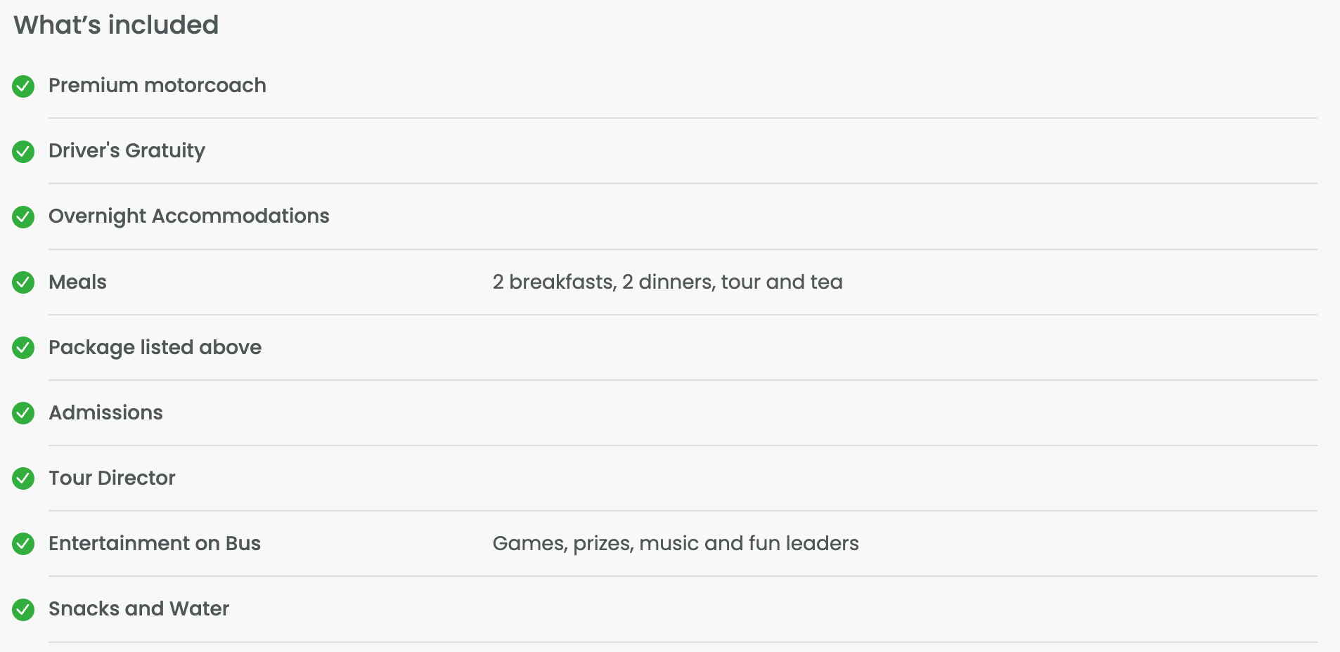Select the Overnight Accommodations label
Screen dimensions: 1340x652
point(188,216)
